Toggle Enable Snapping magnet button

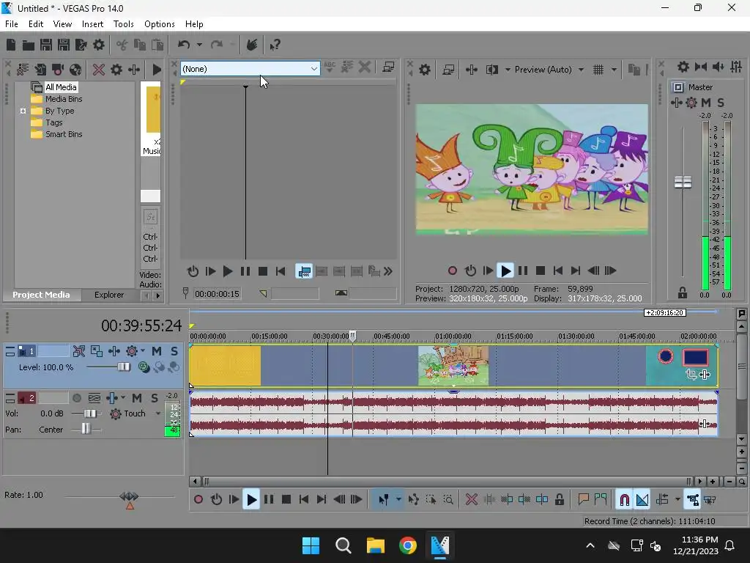(x=624, y=500)
